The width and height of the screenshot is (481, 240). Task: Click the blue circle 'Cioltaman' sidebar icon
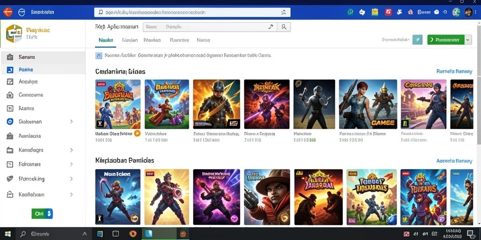tap(10, 121)
